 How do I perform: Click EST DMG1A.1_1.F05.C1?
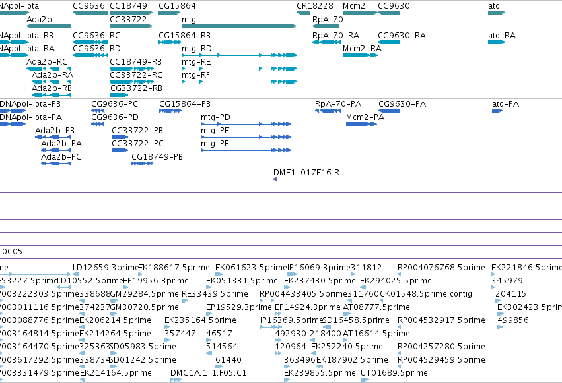click(x=176, y=380)
